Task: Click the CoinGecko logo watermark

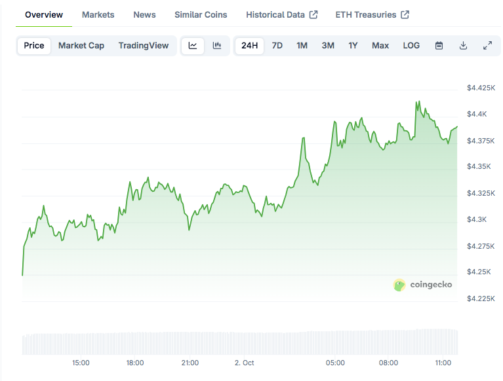Action: tap(422, 285)
